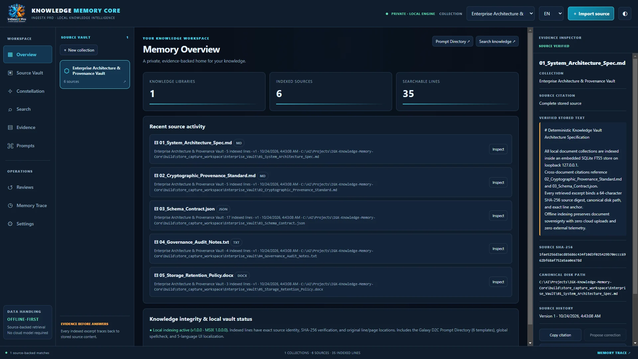Click the main content vertical scrollbar
The width and height of the screenshot is (638, 359).
coord(530,179)
